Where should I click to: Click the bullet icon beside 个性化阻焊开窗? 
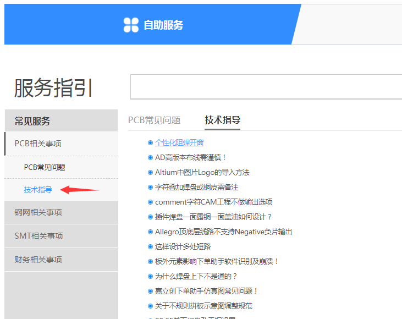151,142
